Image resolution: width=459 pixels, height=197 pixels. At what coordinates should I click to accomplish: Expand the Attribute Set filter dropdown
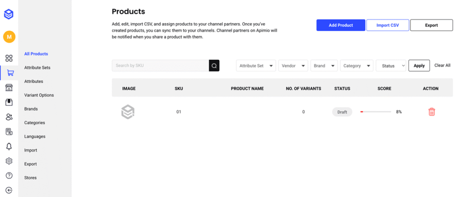coord(256,66)
